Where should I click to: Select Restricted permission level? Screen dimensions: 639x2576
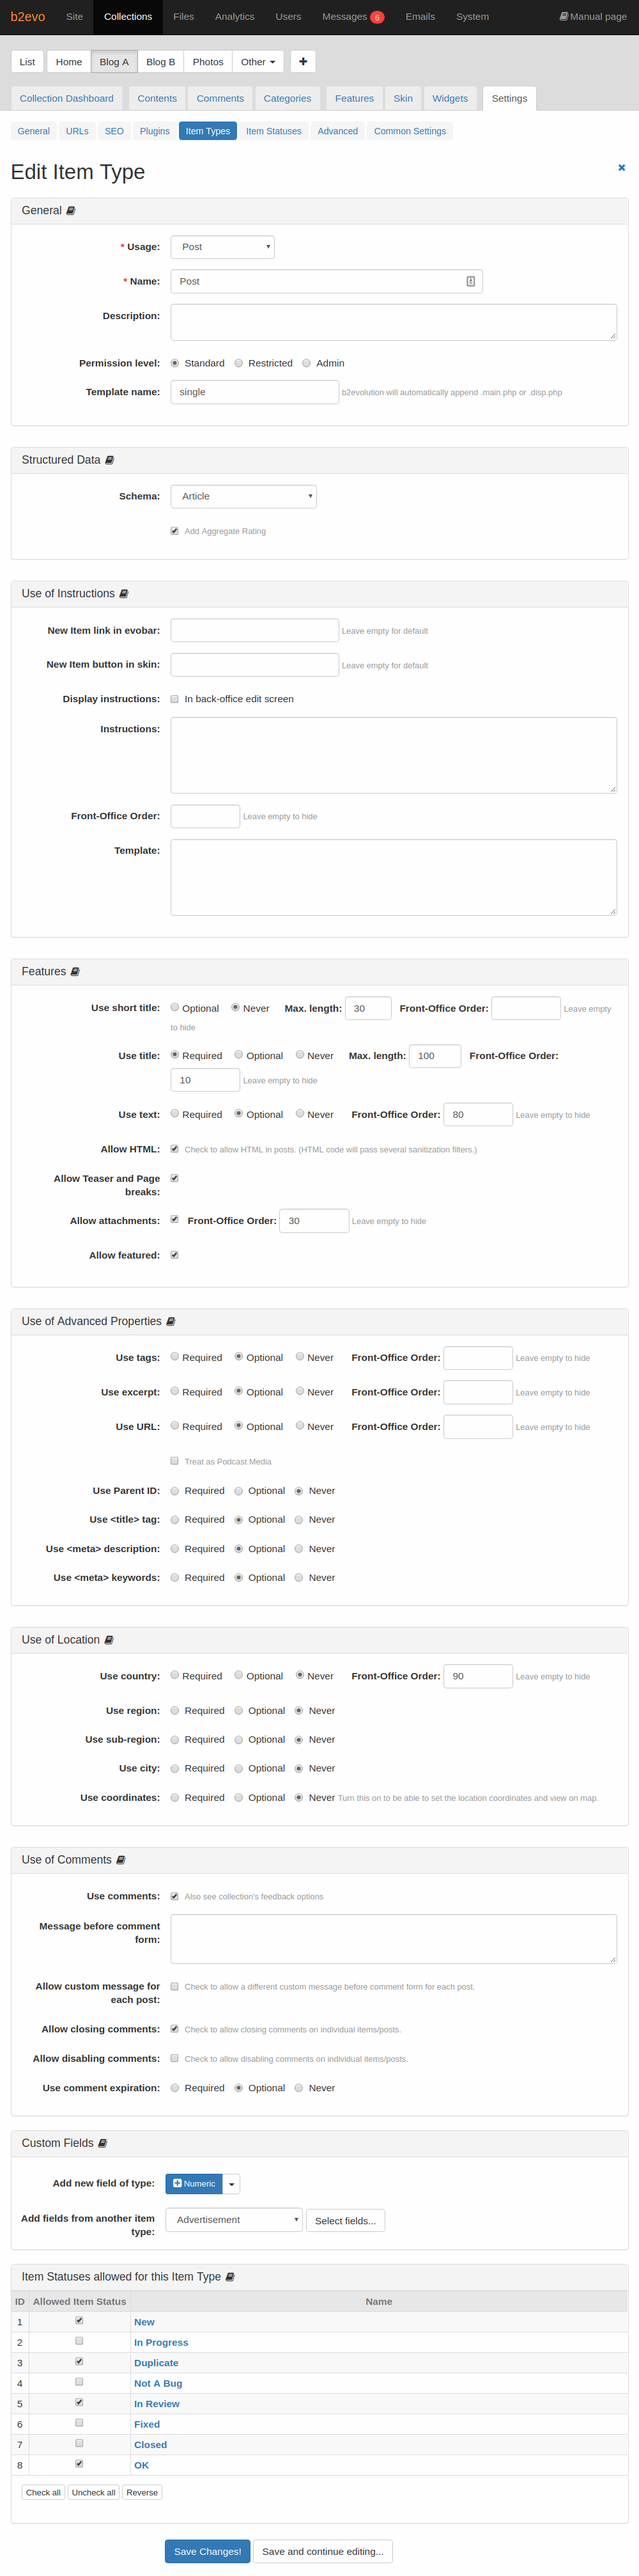[238, 362]
